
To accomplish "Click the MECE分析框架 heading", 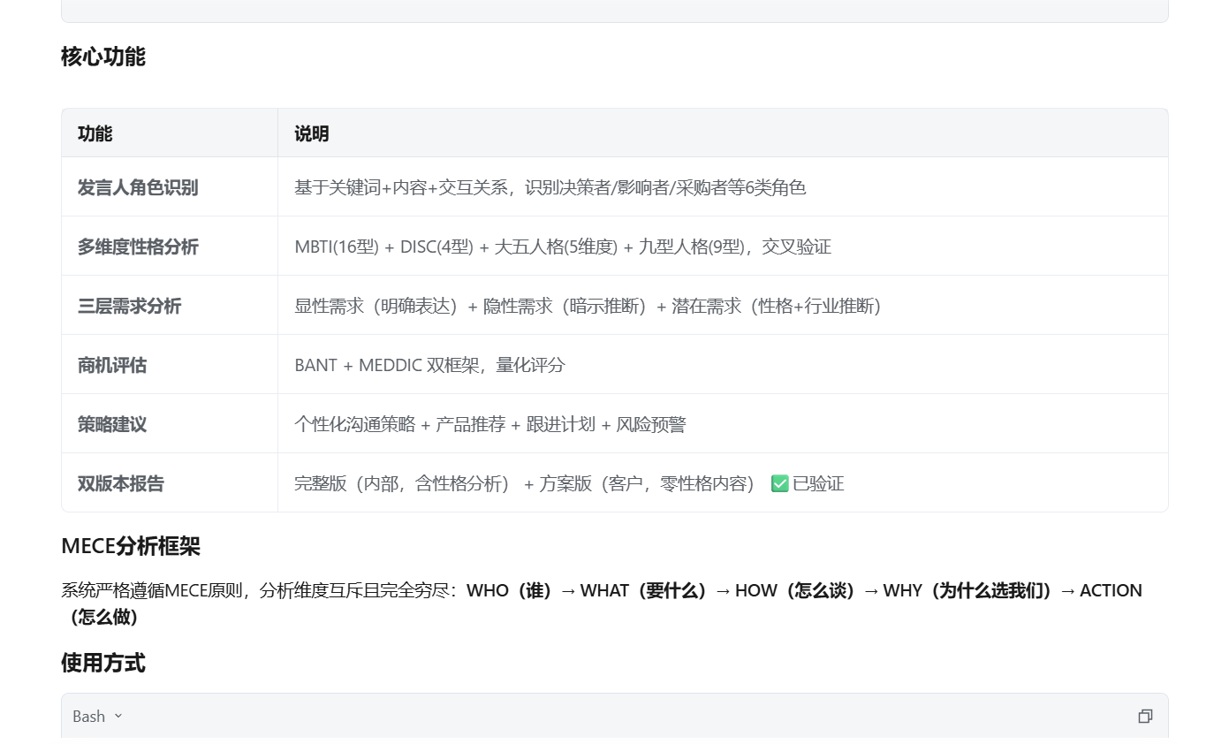I will click(x=131, y=546).
